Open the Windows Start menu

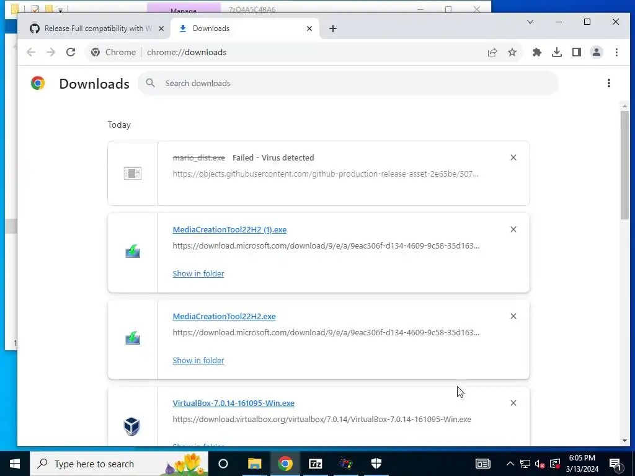(x=15, y=464)
